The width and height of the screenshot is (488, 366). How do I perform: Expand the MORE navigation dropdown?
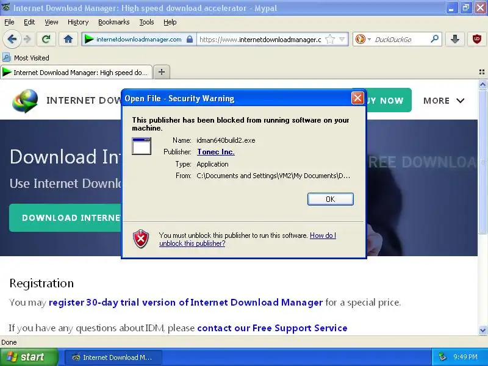444,101
